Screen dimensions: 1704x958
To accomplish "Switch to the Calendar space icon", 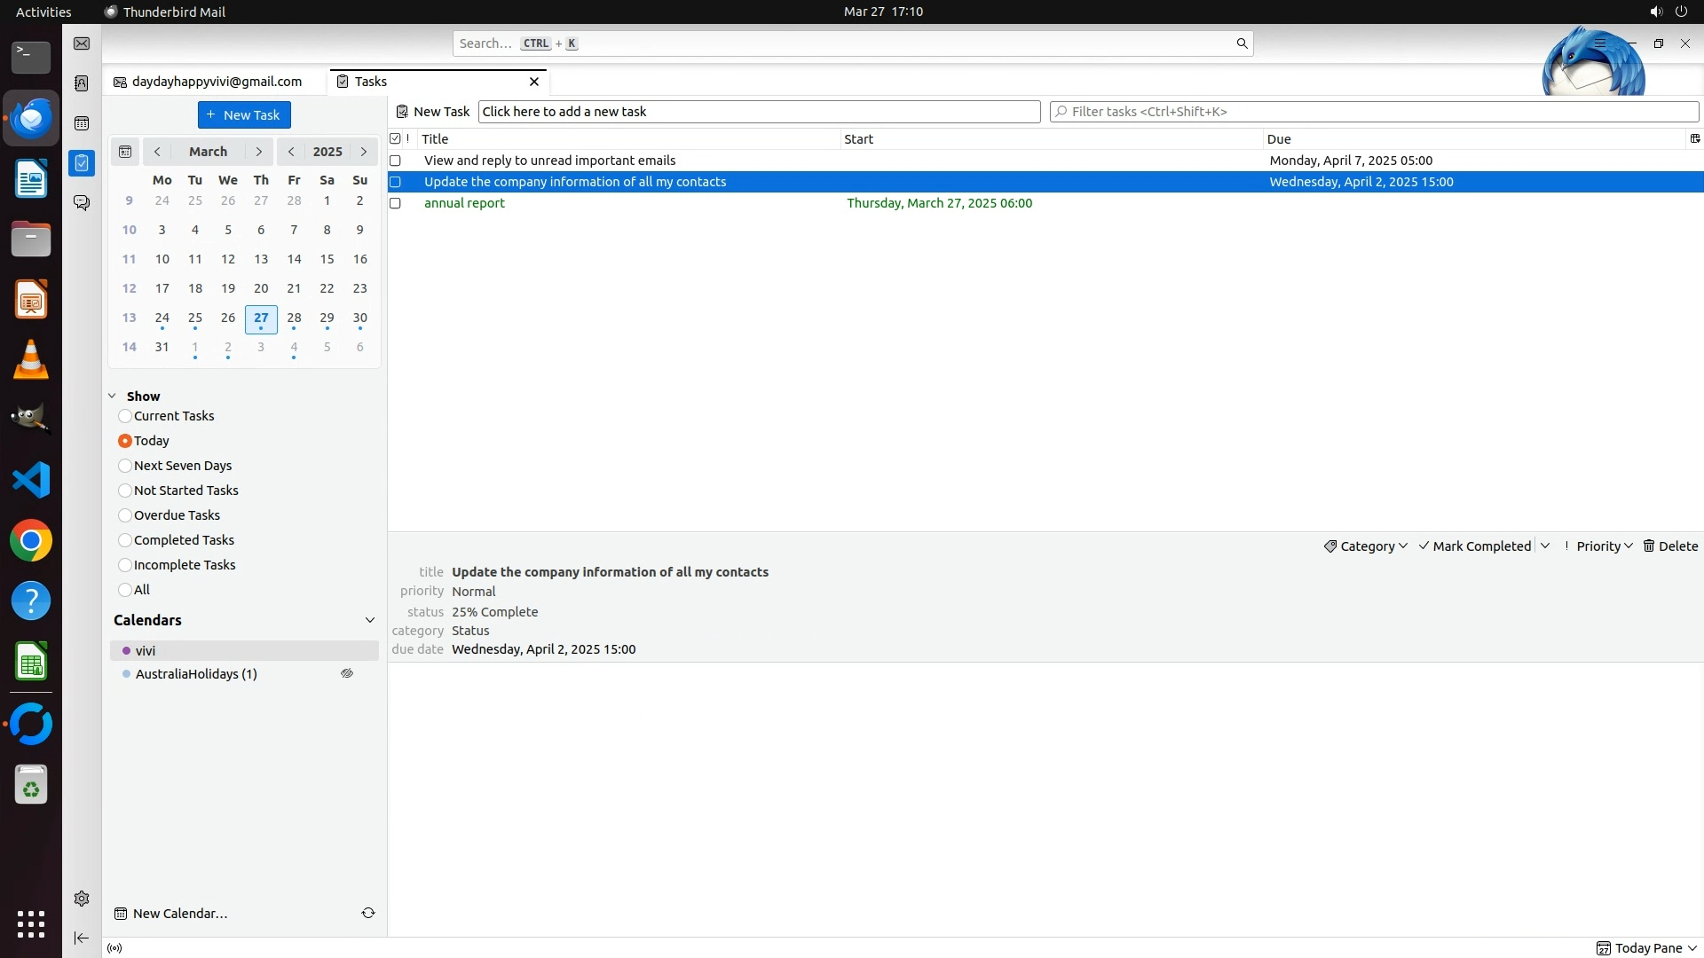I will point(82,123).
